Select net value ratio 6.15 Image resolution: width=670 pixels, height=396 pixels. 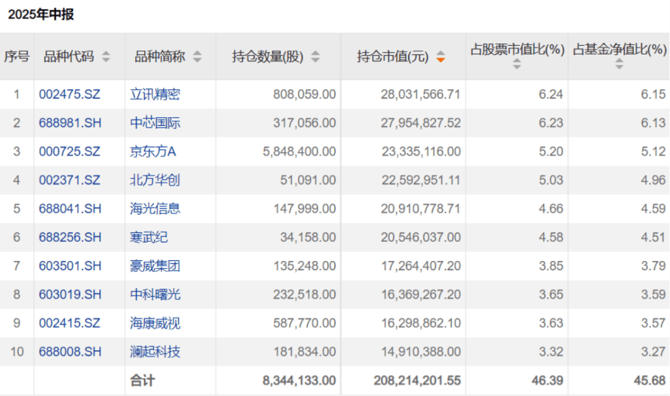coord(653,94)
